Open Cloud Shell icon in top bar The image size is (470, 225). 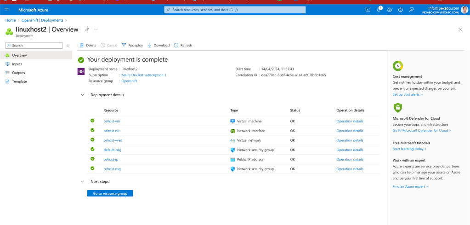point(368,10)
